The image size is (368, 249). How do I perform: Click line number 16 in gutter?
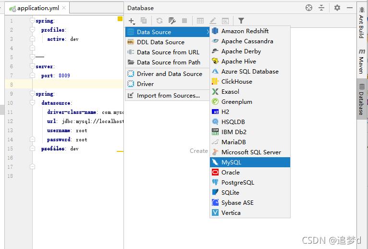(10, 158)
